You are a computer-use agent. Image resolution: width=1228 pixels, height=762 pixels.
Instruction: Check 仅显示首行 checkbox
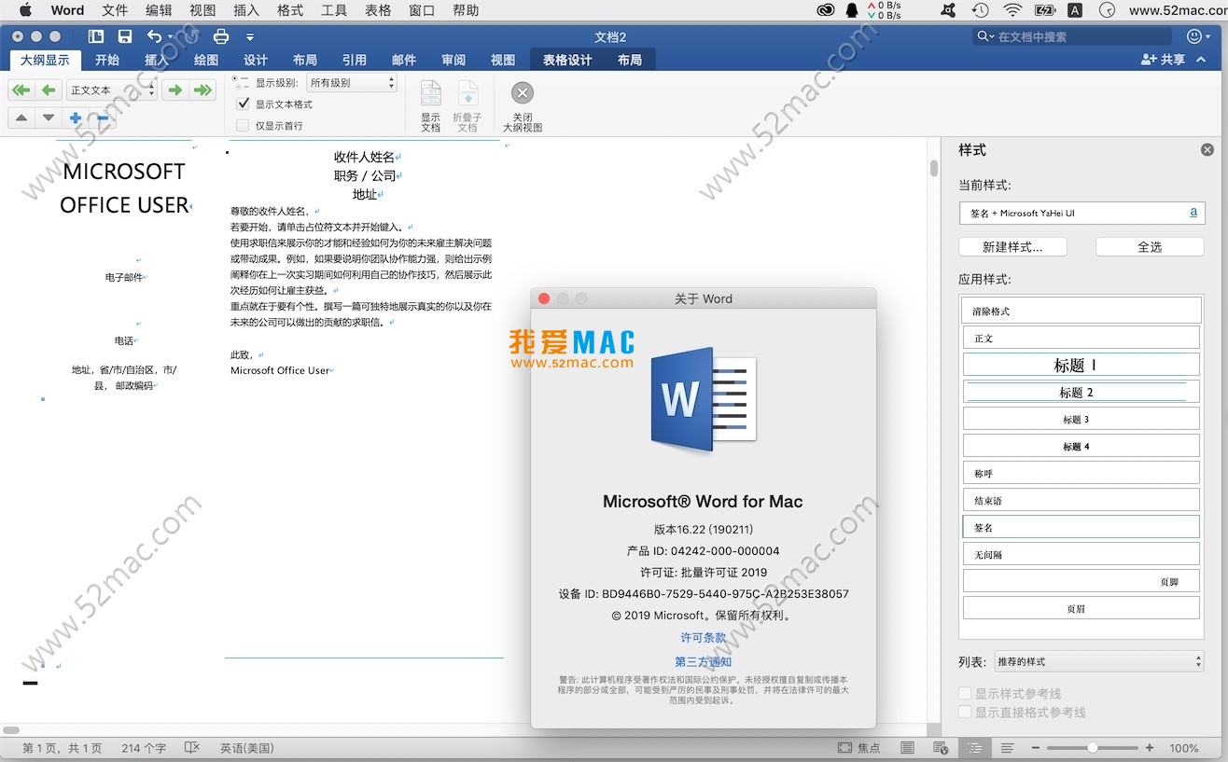[x=243, y=125]
